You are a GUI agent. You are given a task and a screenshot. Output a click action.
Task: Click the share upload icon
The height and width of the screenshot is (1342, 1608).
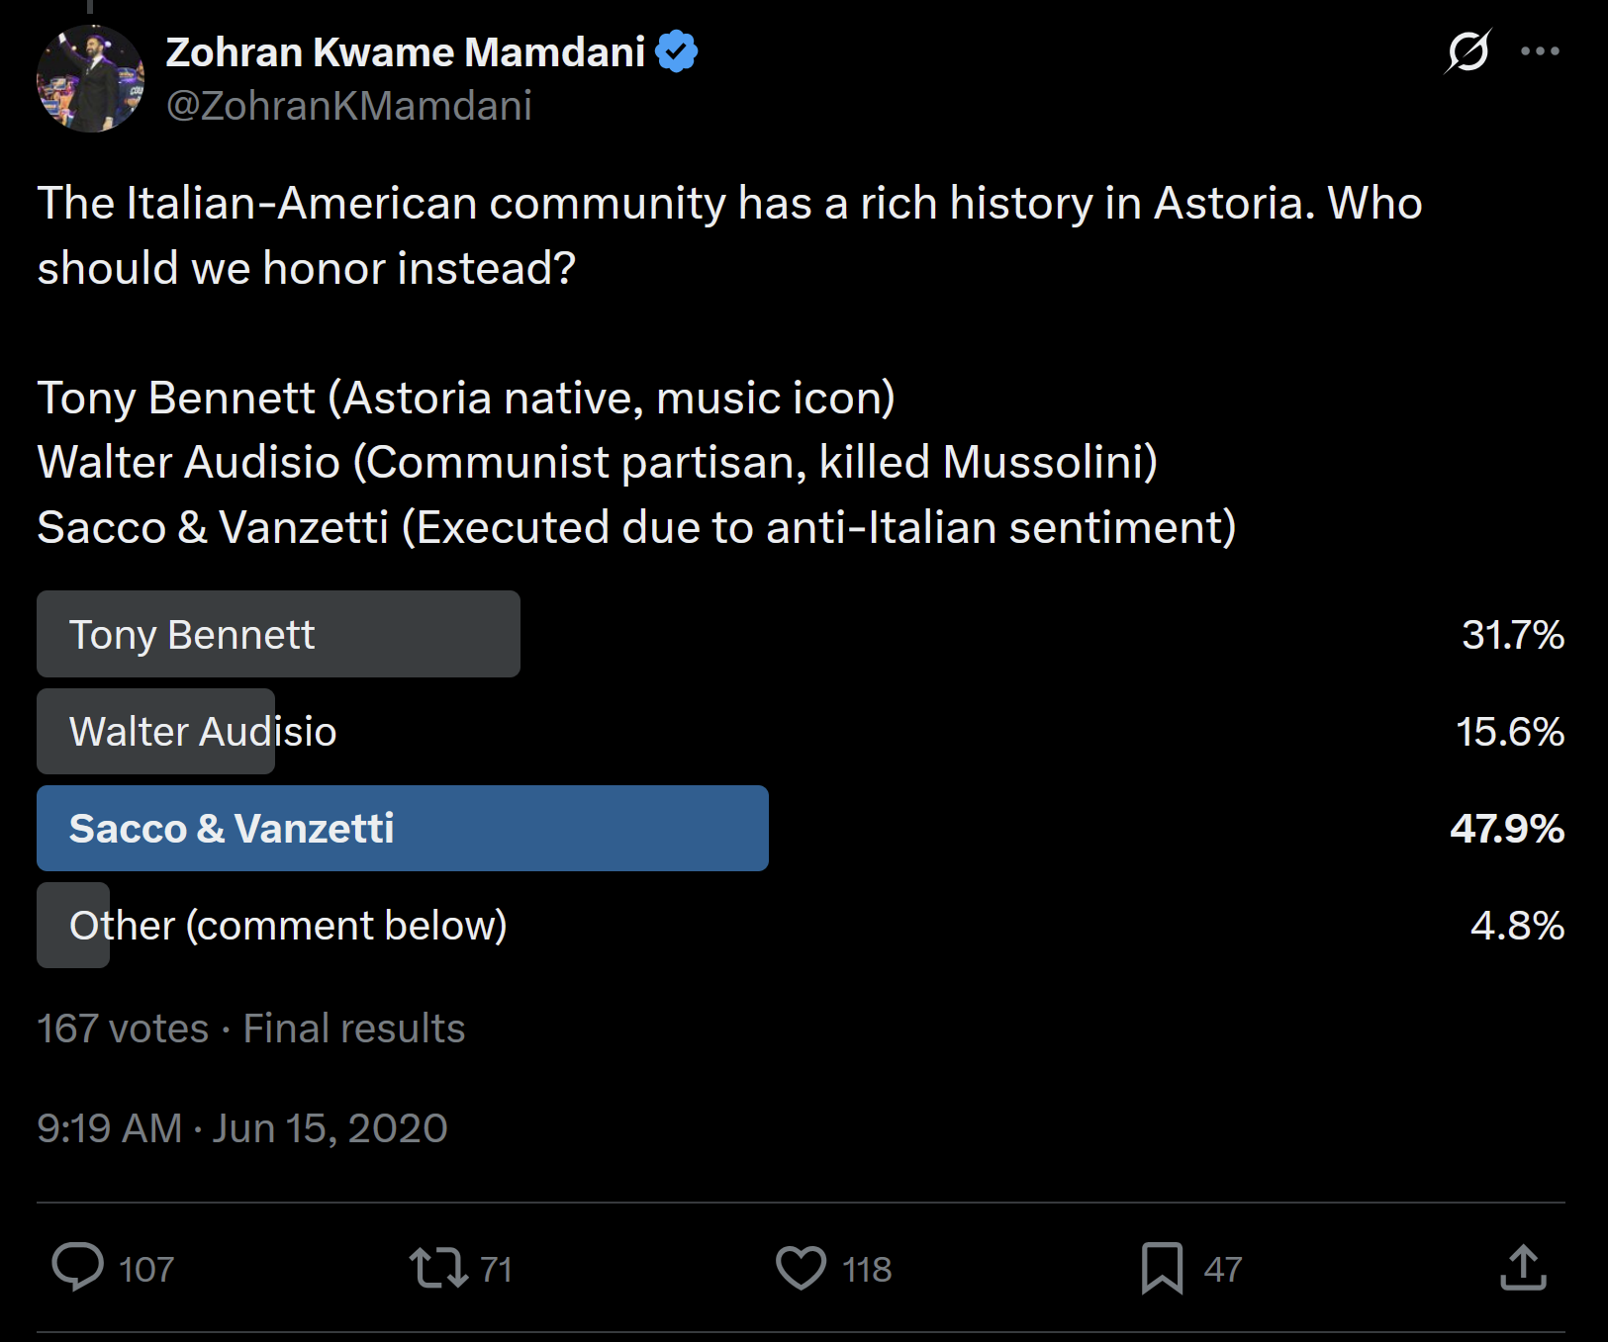point(1523,1268)
